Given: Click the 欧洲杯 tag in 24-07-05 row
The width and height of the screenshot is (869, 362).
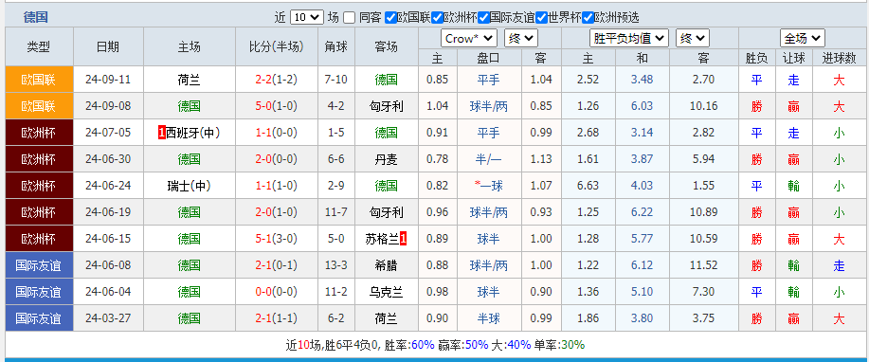Looking at the screenshot, I should coord(39,133).
